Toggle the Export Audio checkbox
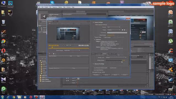Screen dimensions: 176x99 (x=104, y=37)
